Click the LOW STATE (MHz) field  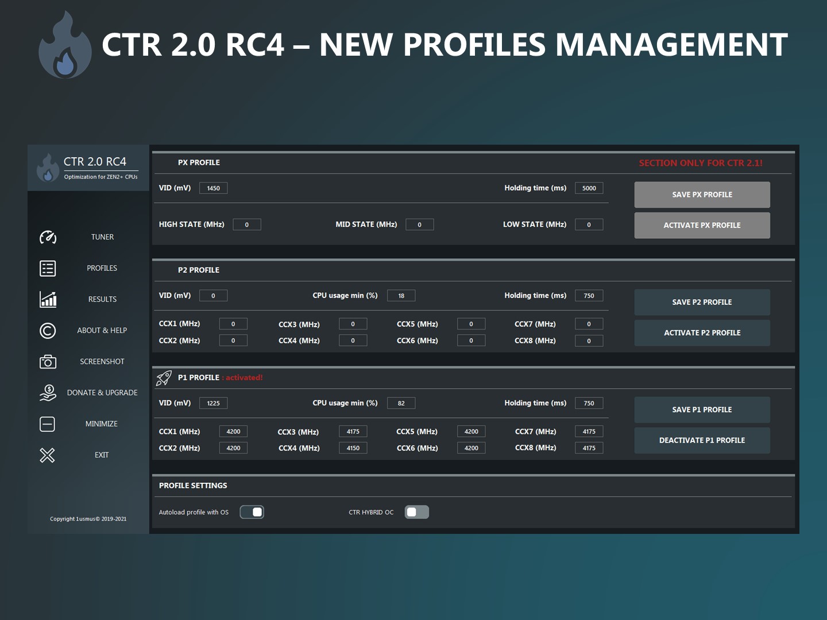[589, 224]
